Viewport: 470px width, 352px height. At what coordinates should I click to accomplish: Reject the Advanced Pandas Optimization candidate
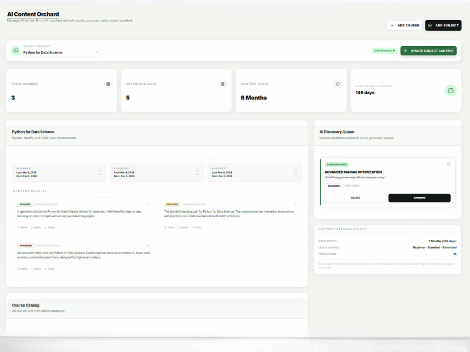[355, 198]
